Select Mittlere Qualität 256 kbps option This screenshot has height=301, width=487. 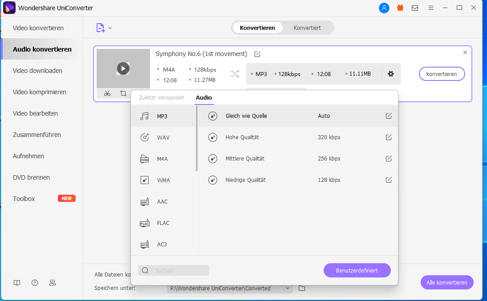[245, 159]
